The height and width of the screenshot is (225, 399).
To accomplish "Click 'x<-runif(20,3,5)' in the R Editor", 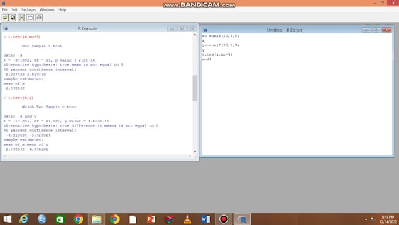I will pyautogui.click(x=221, y=36).
